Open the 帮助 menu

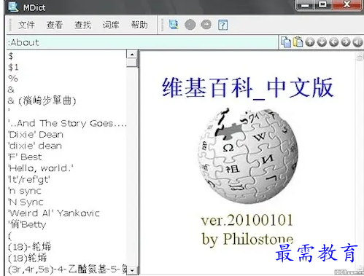[139, 25]
